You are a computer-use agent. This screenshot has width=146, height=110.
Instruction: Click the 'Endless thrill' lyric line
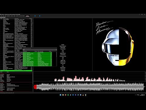(x=63, y=62)
